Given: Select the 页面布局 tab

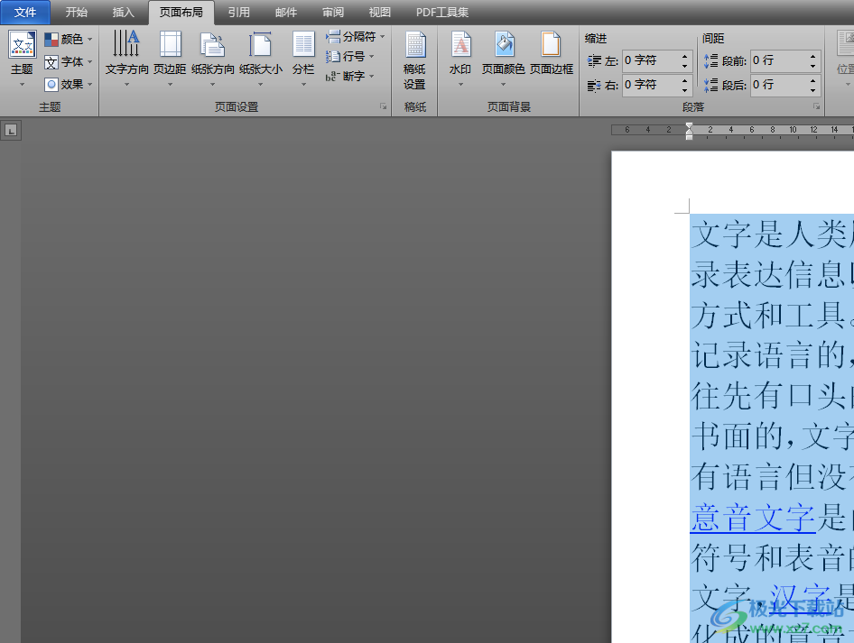Looking at the screenshot, I should [x=181, y=13].
